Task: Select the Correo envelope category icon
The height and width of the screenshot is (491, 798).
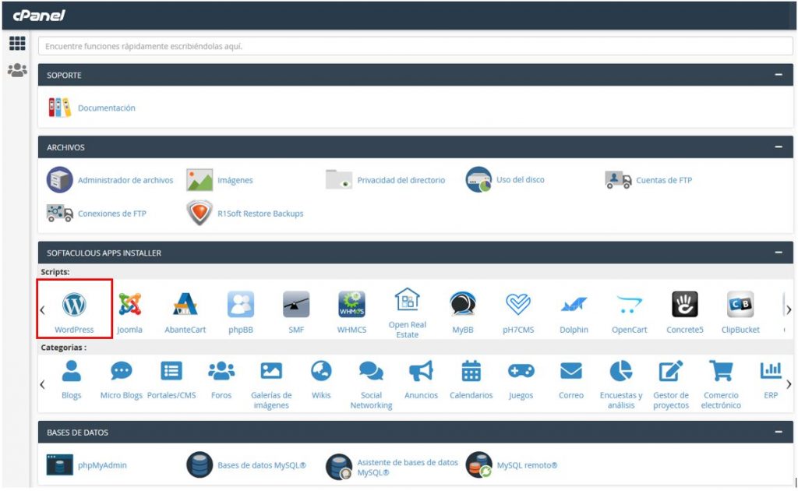Action: tap(571, 371)
